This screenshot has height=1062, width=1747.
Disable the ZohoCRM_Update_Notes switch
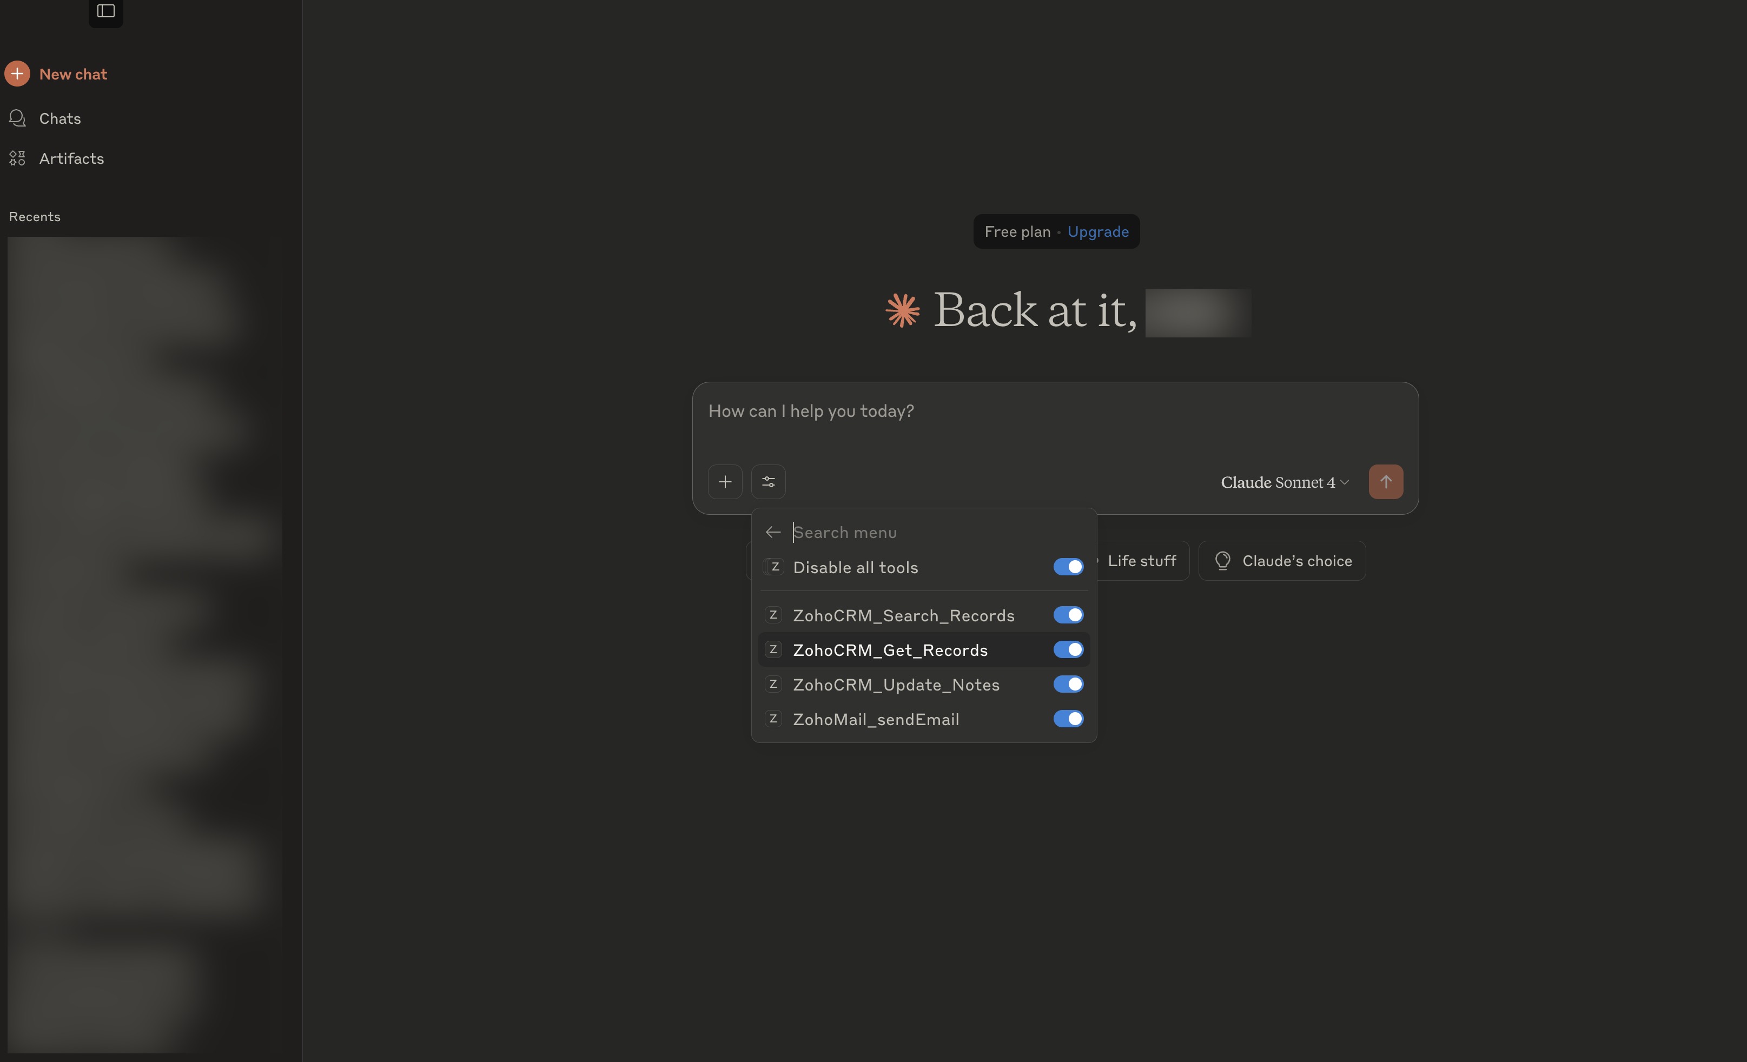(x=1068, y=684)
